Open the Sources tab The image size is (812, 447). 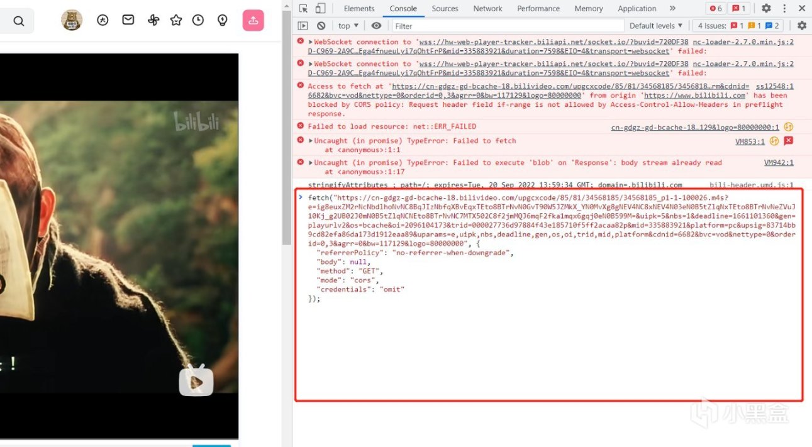click(445, 9)
